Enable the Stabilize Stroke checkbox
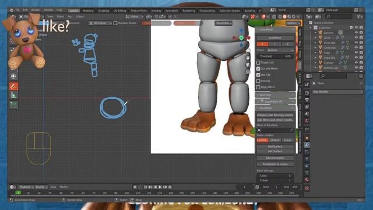 click(x=115, y=23)
